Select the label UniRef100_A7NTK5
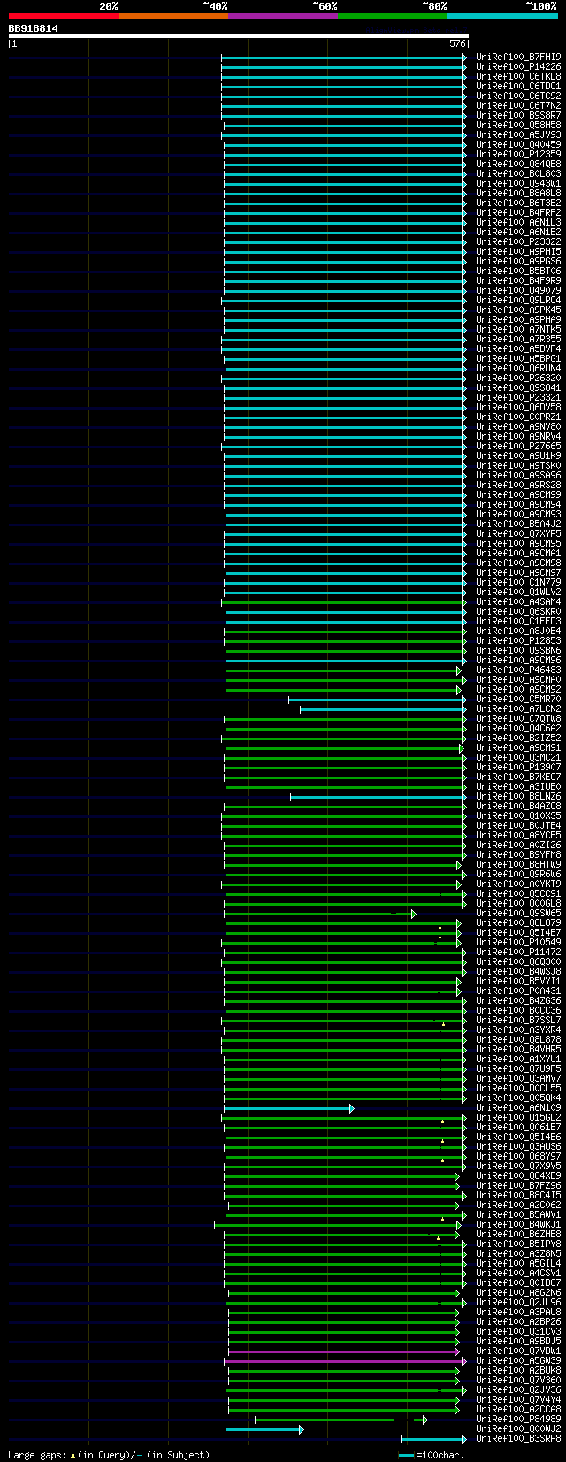Screen dimensions: 566x1462 tap(518, 329)
